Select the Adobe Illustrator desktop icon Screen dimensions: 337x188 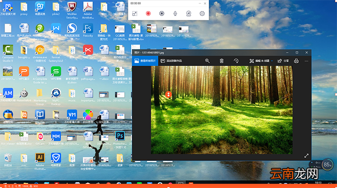coord(40,161)
